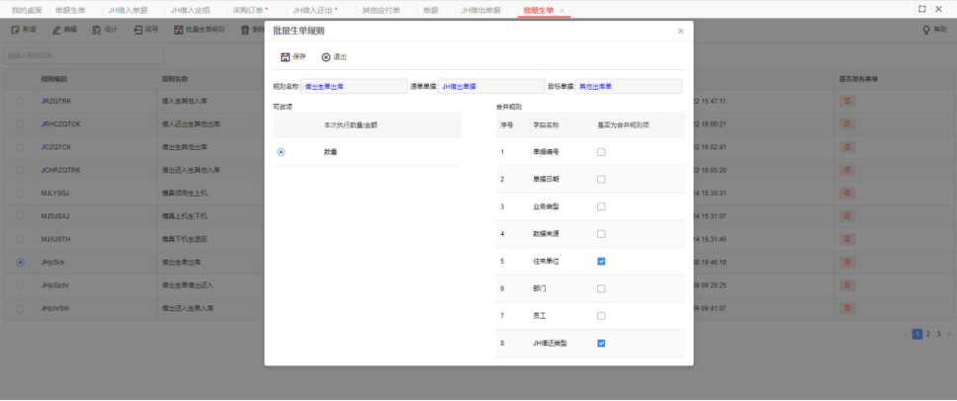Viewport: 957px width, 401px height.
Task: Click the 设计 design icon in toolbar
Action: tap(97, 30)
